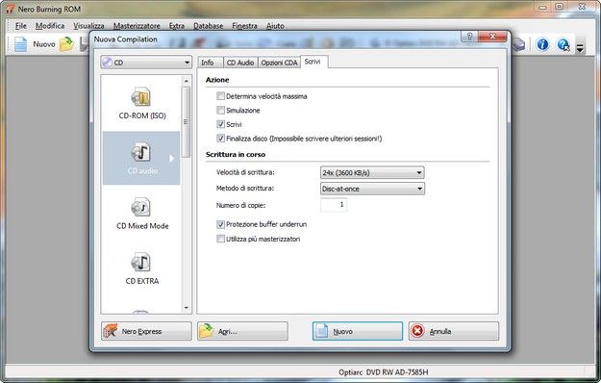Image resolution: width=601 pixels, height=383 pixels.
Task: Open the File menu
Action: 21,26
